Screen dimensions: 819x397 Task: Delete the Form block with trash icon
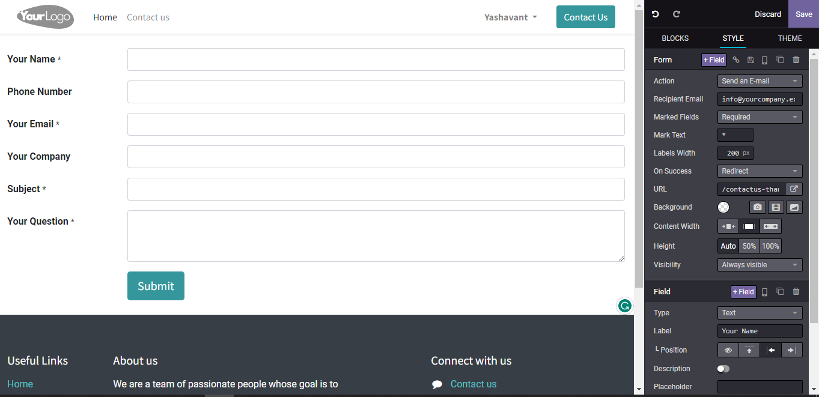tap(796, 59)
